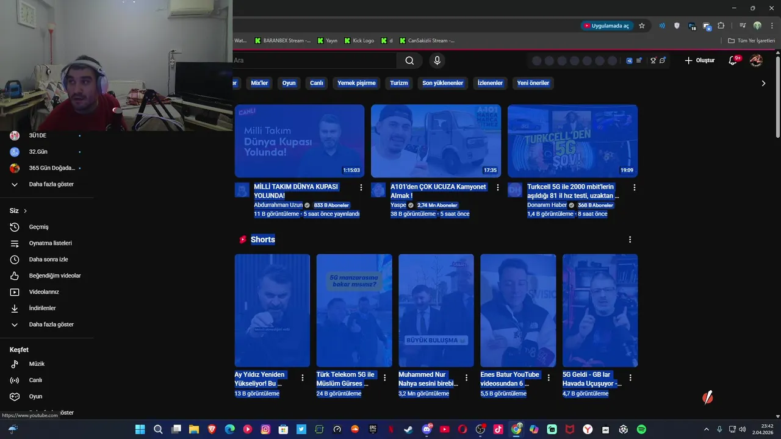Select the Yemek pişirme chip

[x=356, y=83]
